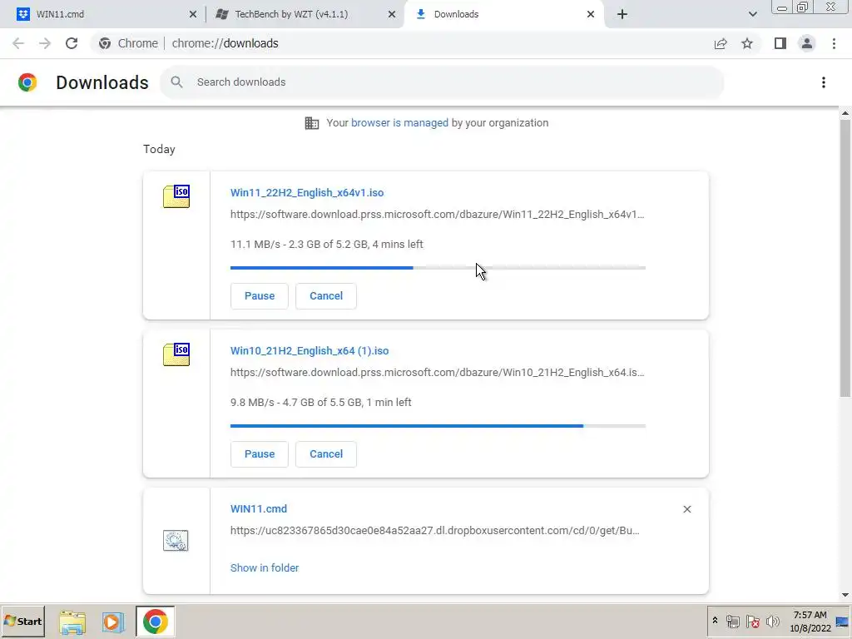852x639 pixels.
Task: Click the Action Center flag icon
Action: (752, 622)
